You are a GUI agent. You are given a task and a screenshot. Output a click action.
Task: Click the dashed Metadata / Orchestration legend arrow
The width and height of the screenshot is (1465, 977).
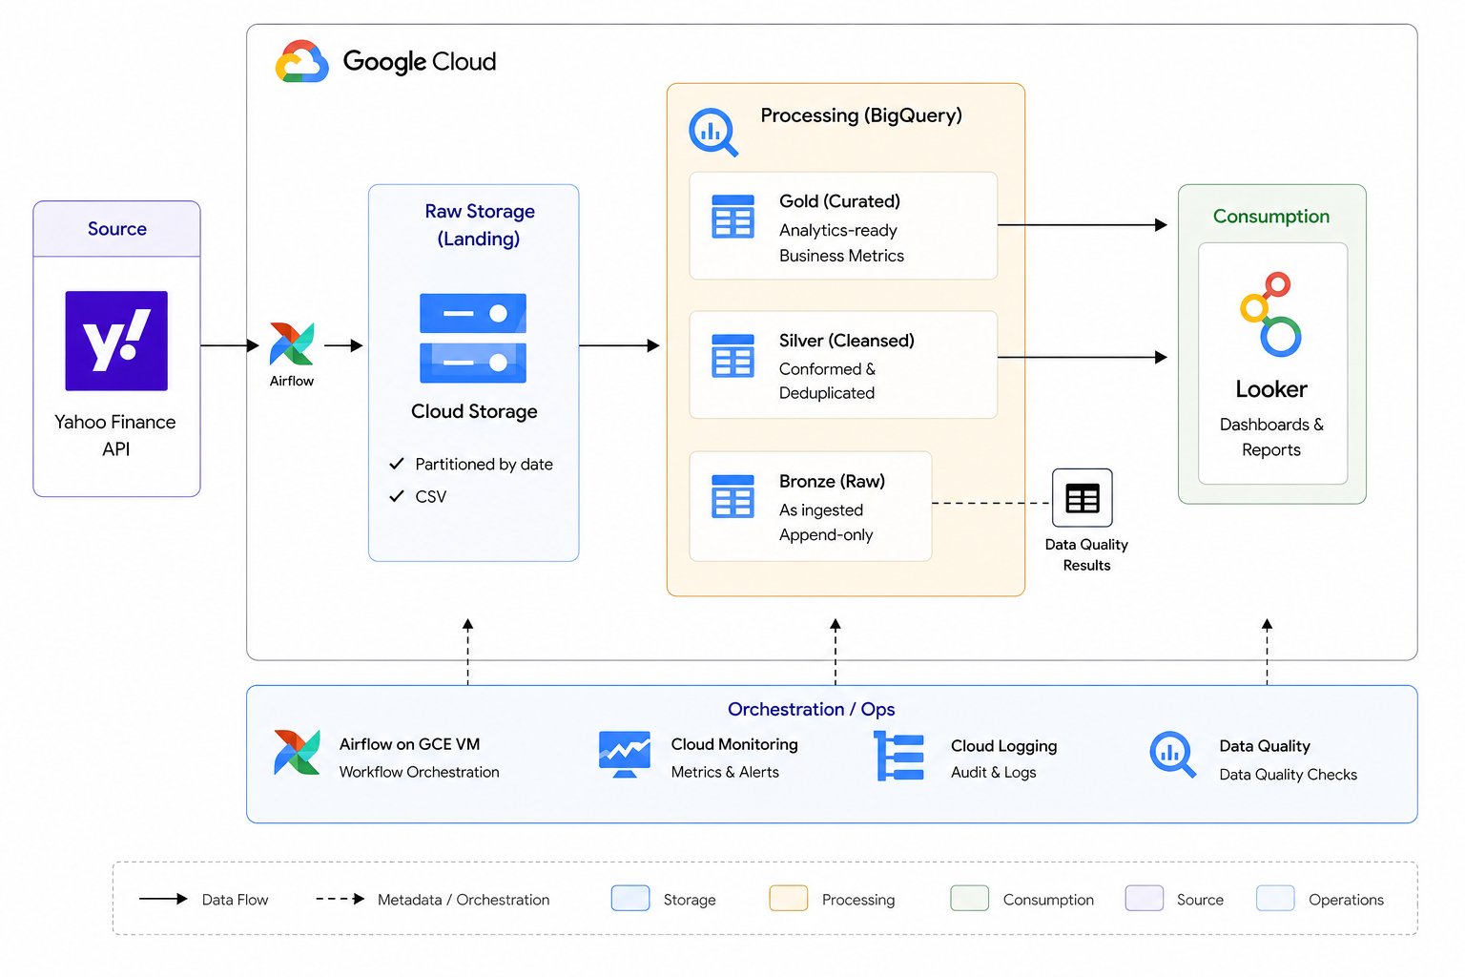coord(340,899)
